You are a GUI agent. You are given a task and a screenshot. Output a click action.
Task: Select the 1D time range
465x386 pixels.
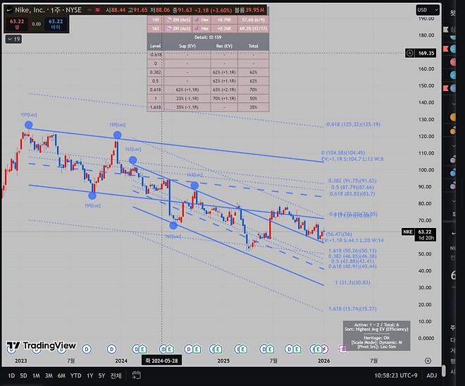pos(11,375)
